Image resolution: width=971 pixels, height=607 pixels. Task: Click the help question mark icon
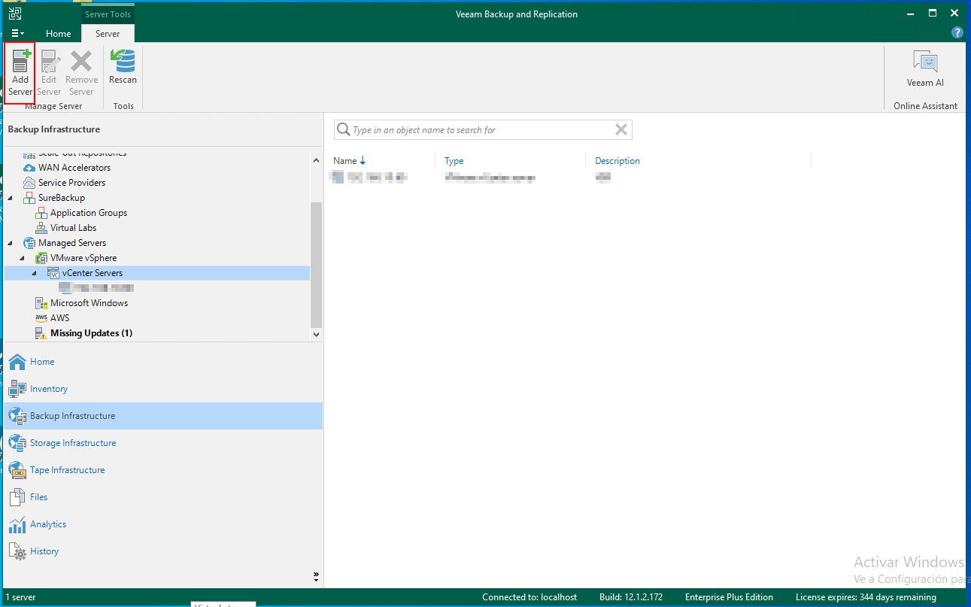click(x=957, y=32)
